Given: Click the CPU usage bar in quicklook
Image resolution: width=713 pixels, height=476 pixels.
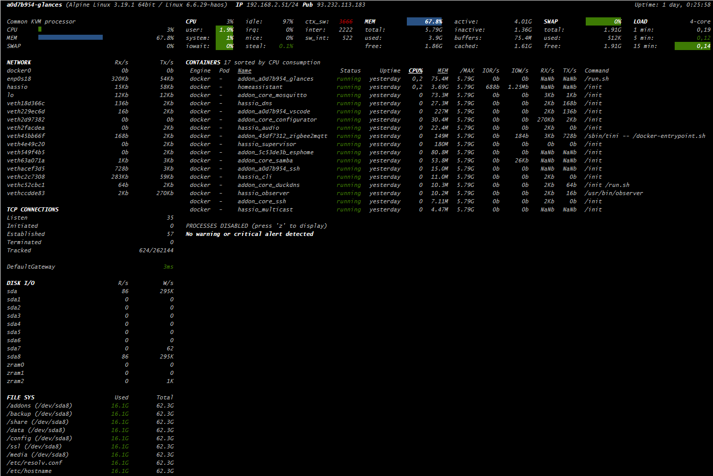Looking at the screenshot, I should (x=40, y=30).
